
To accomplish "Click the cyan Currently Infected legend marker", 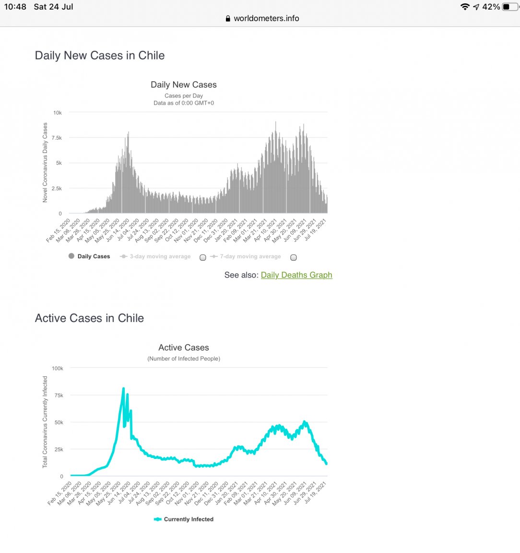I will coord(157,519).
